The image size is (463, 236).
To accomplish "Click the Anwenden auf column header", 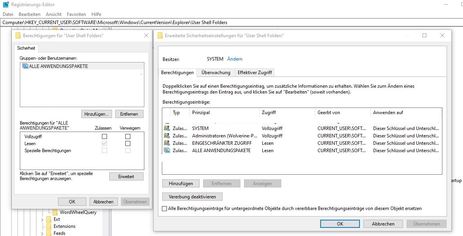I will coord(406,113).
